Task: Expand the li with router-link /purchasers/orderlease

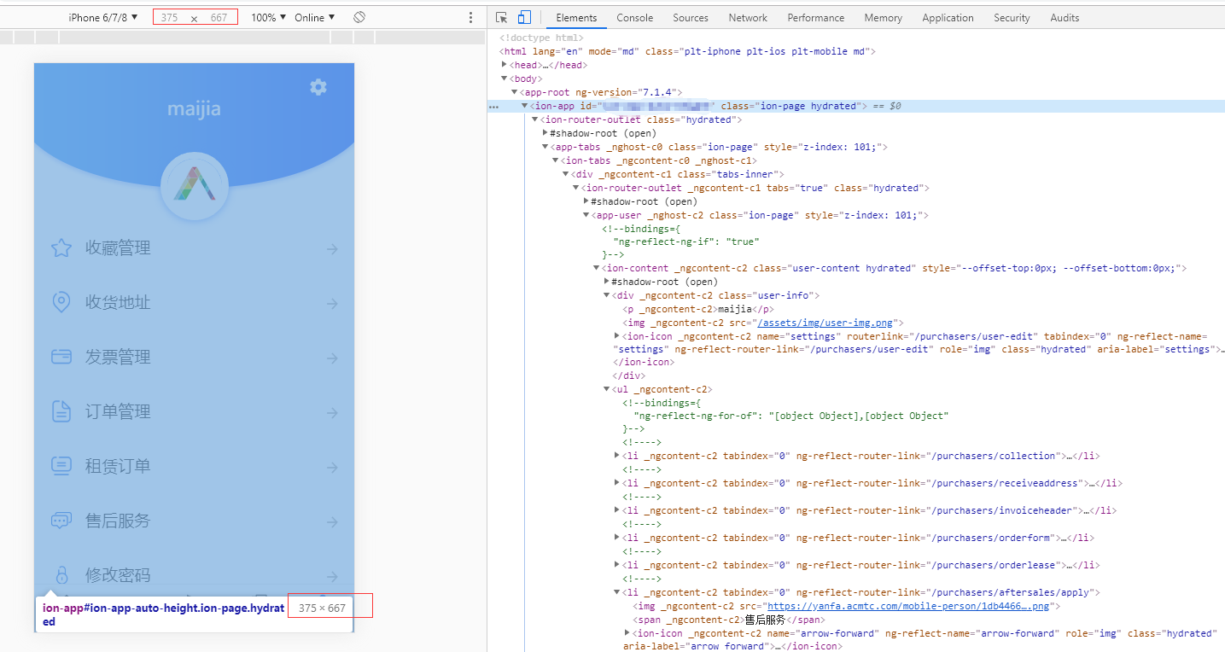Action: (617, 565)
